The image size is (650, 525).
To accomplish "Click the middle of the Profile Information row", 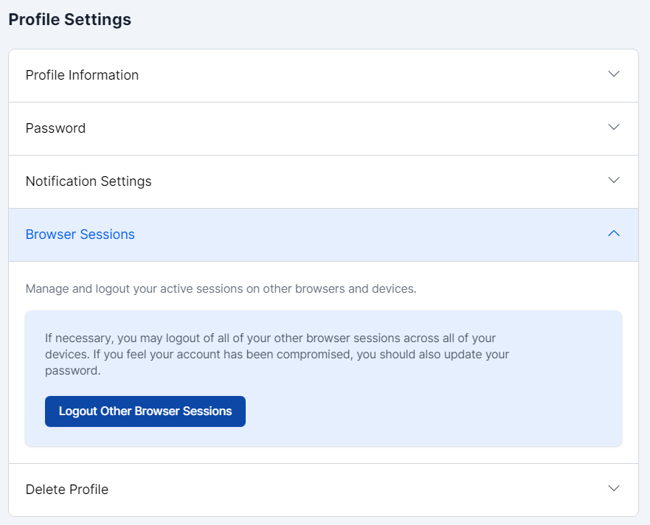I will (323, 75).
